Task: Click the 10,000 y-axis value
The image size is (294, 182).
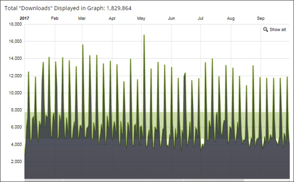Action: (x=15, y=93)
